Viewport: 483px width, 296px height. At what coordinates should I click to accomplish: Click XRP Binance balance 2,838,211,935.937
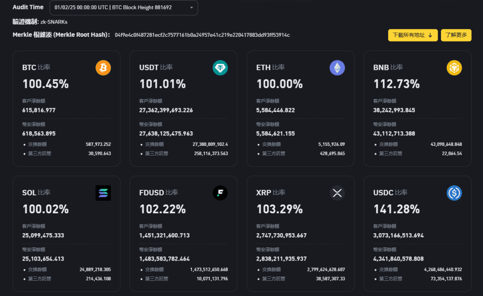click(282, 259)
